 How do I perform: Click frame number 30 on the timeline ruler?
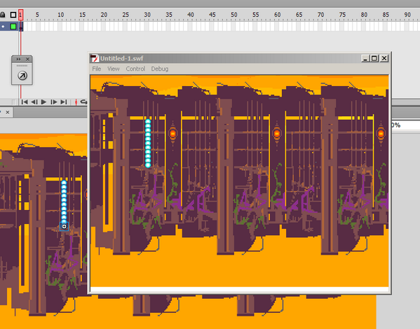(147, 15)
